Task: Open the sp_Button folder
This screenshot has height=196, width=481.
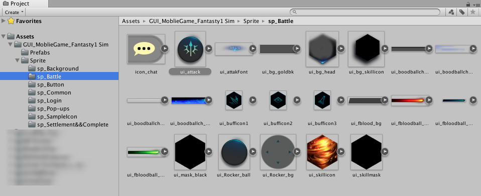Action: (x=46, y=84)
